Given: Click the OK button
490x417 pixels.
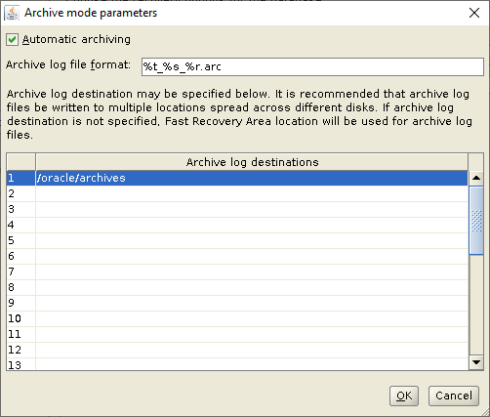Looking at the screenshot, I should point(404,396).
